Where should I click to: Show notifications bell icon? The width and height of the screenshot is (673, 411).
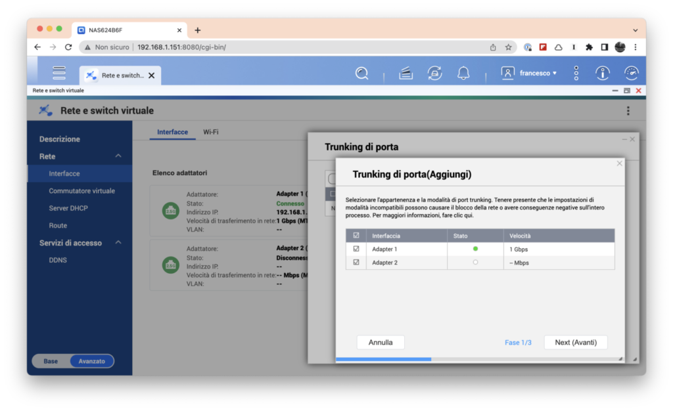point(463,74)
